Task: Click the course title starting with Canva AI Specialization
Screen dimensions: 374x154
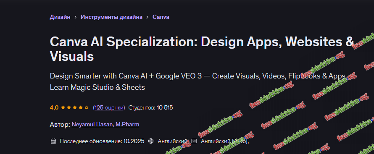Action: tap(202, 49)
